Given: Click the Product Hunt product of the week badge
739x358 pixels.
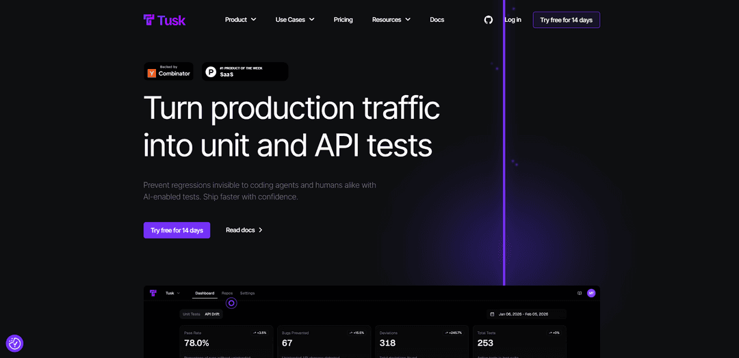Looking at the screenshot, I should pyautogui.click(x=244, y=71).
